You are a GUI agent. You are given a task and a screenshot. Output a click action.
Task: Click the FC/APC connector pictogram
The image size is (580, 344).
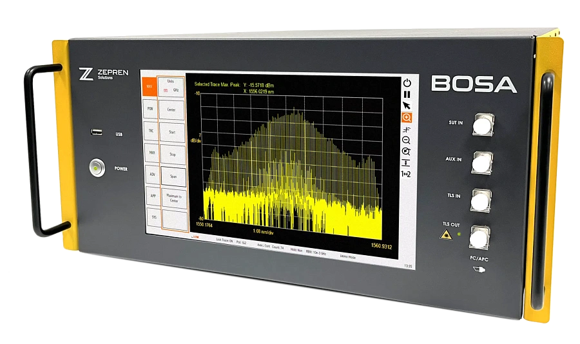tap(479, 269)
